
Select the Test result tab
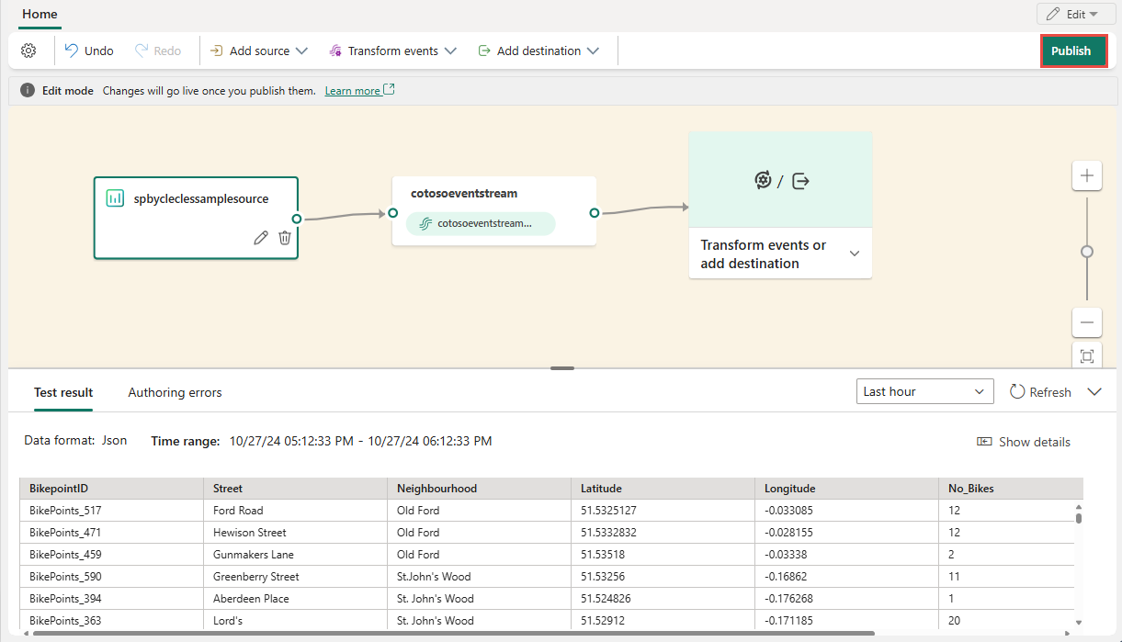point(62,392)
